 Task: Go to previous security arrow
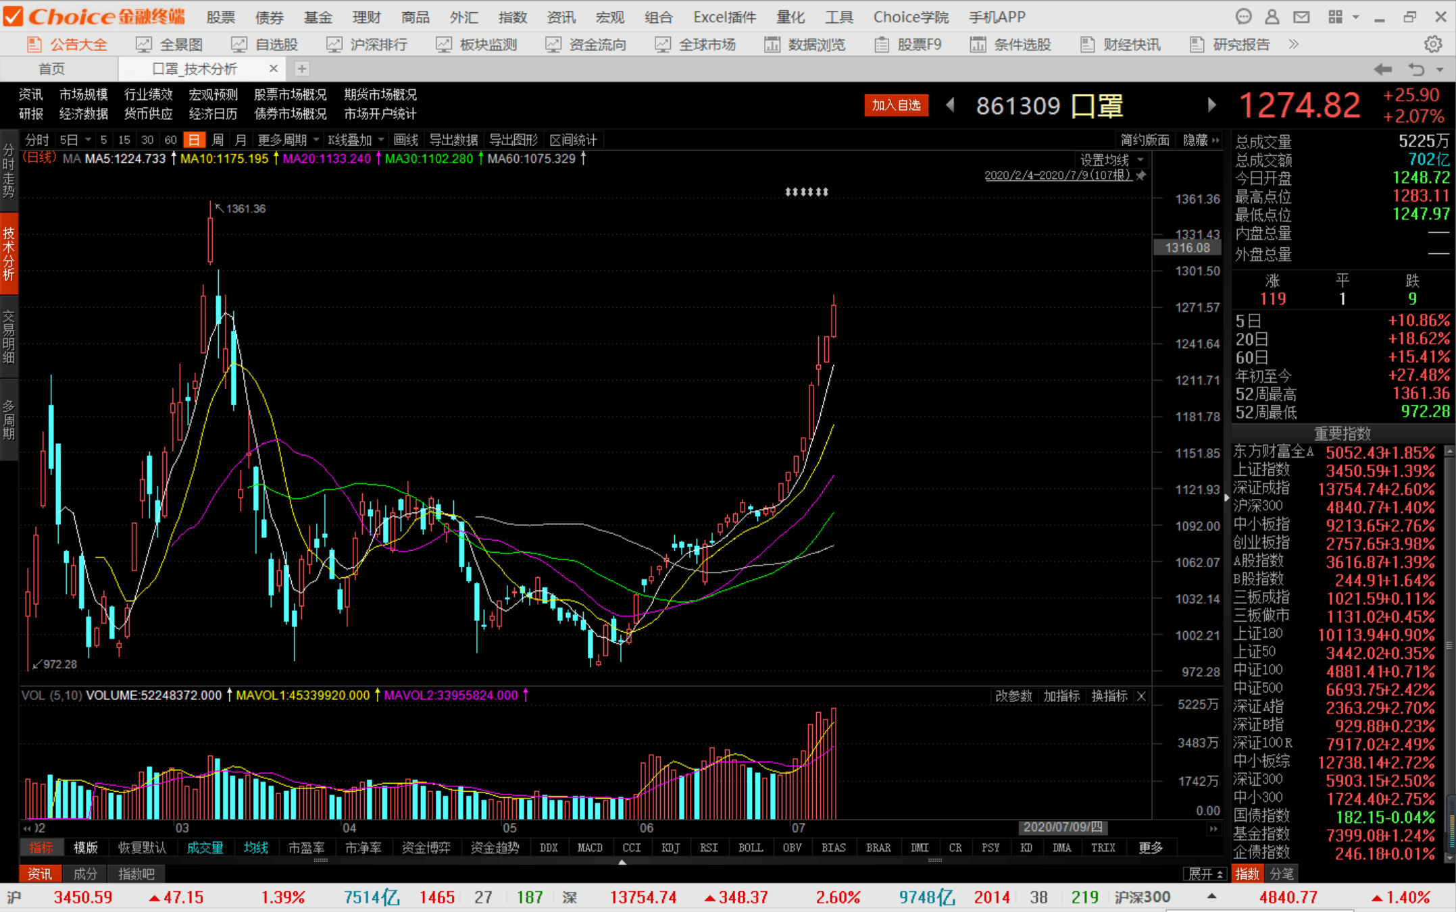(950, 105)
